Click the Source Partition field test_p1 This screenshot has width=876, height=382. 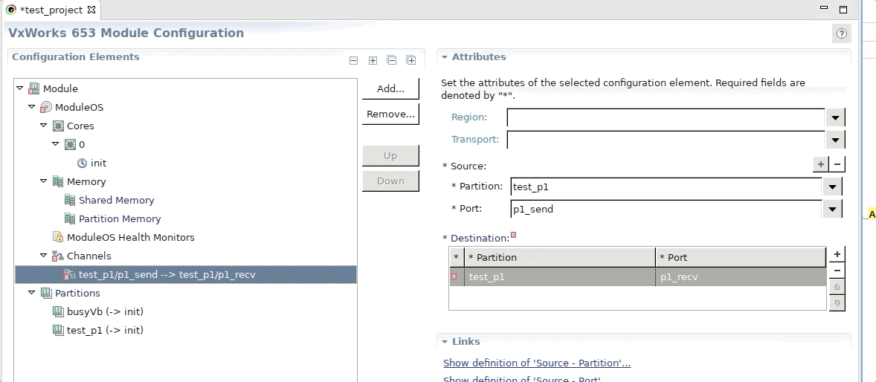pyautogui.click(x=666, y=187)
